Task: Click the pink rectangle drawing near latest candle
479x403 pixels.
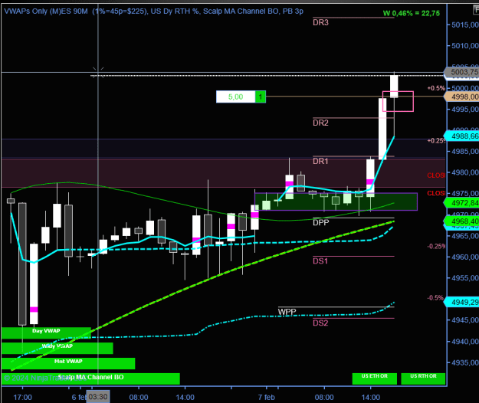Action: pyautogui.click(x=398, y=101)
